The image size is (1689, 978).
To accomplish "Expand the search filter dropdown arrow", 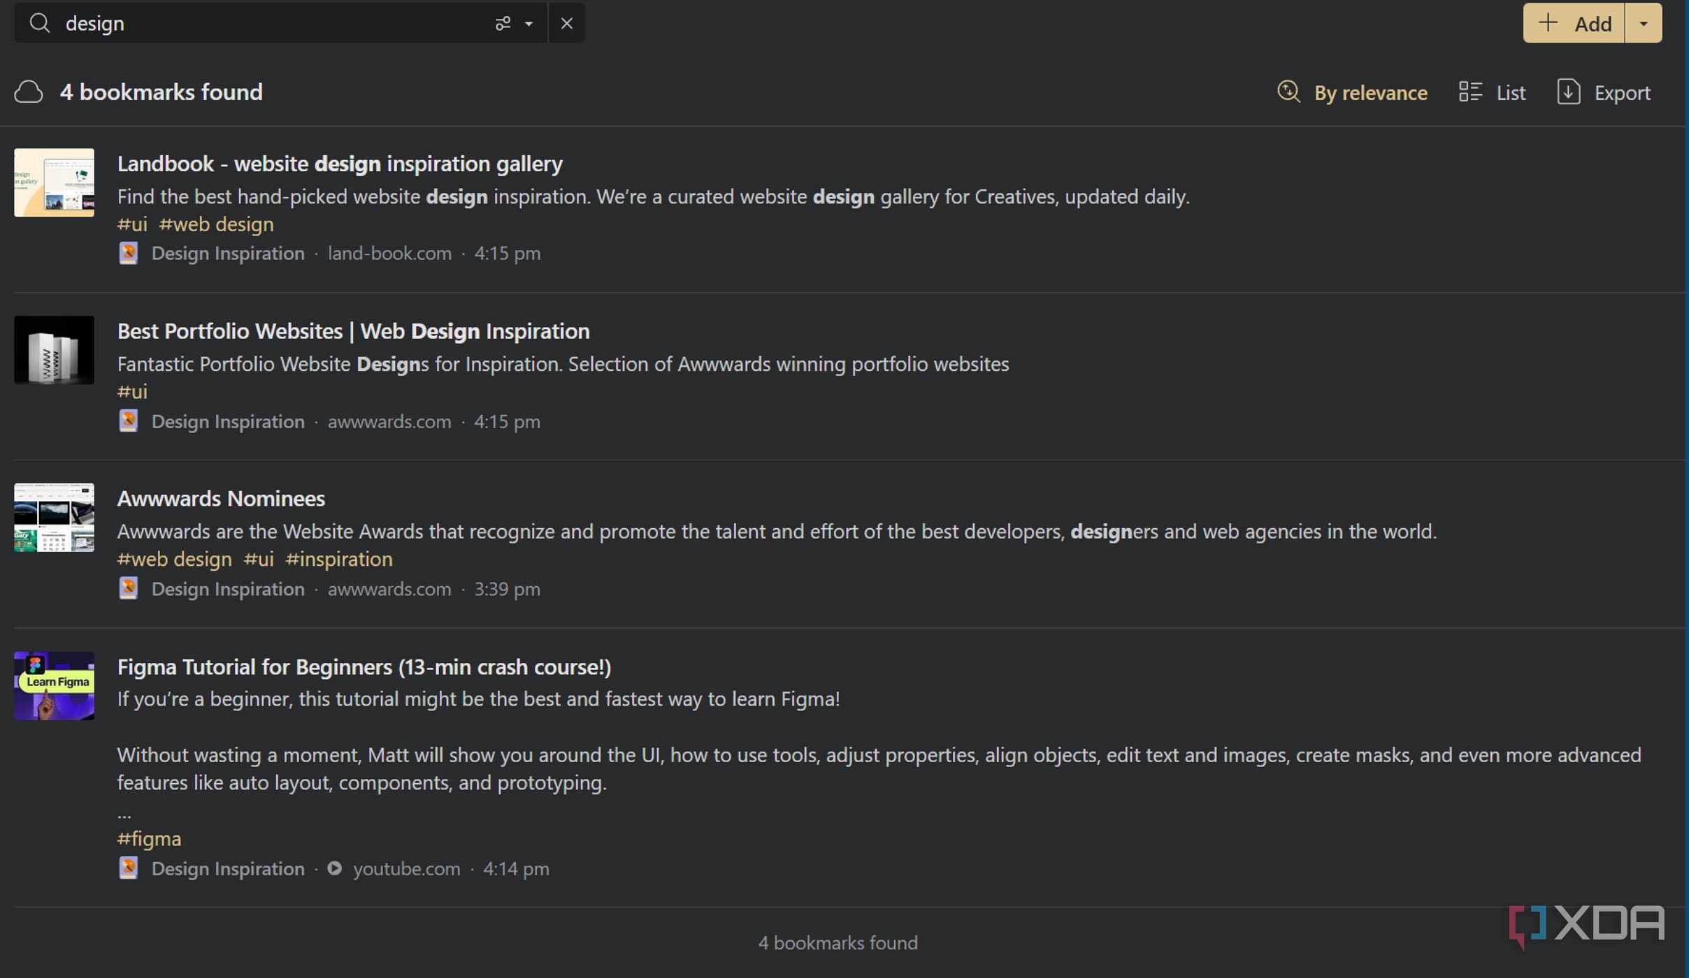I will click(529, 24).
